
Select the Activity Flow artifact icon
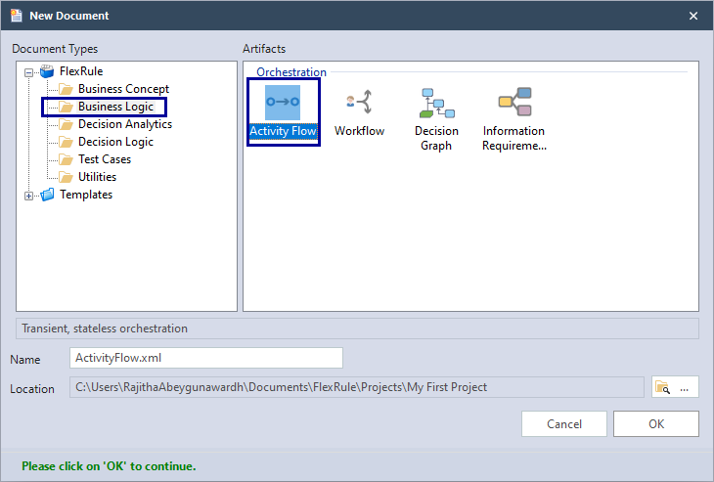[283, 102]
